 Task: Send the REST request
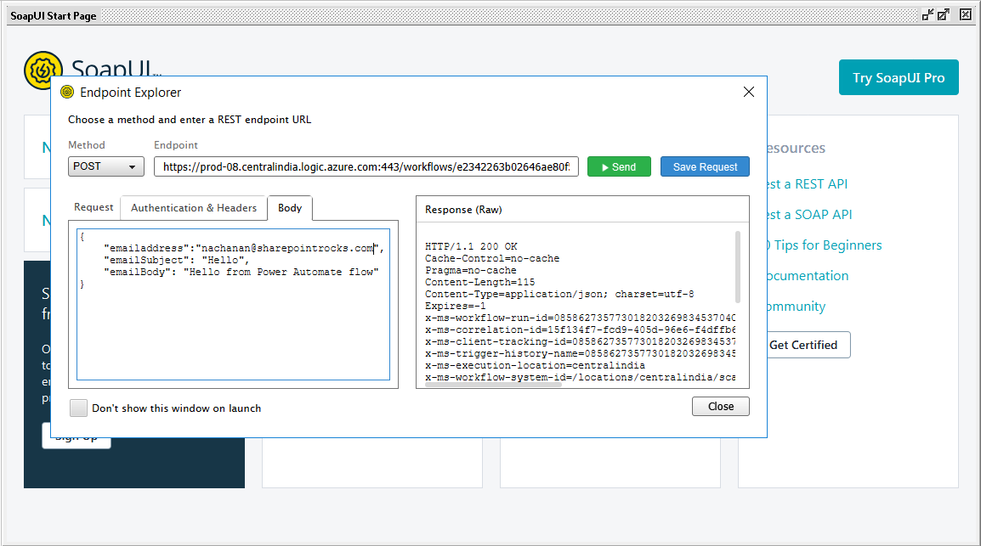pyautogui.click(x=619, y=166)
